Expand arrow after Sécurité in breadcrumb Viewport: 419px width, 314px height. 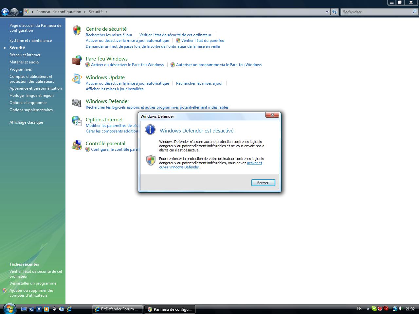click(106, 12)
